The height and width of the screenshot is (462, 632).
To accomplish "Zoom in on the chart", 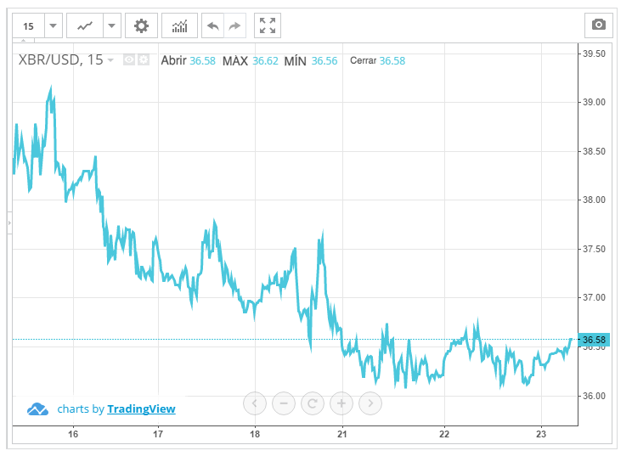I will point(341,403).
